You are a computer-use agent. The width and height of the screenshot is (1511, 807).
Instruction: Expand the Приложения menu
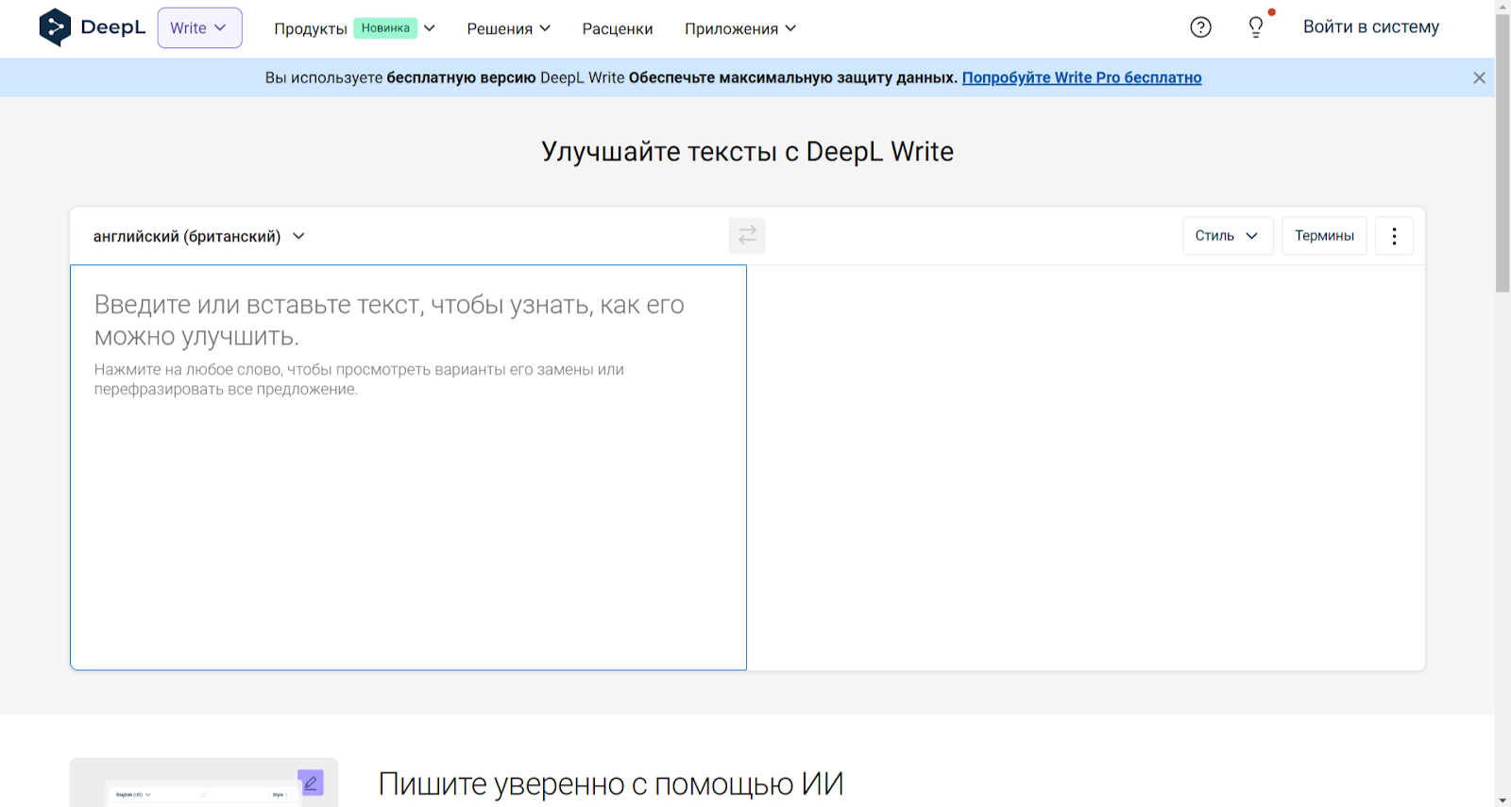click(x=740, y=28)
